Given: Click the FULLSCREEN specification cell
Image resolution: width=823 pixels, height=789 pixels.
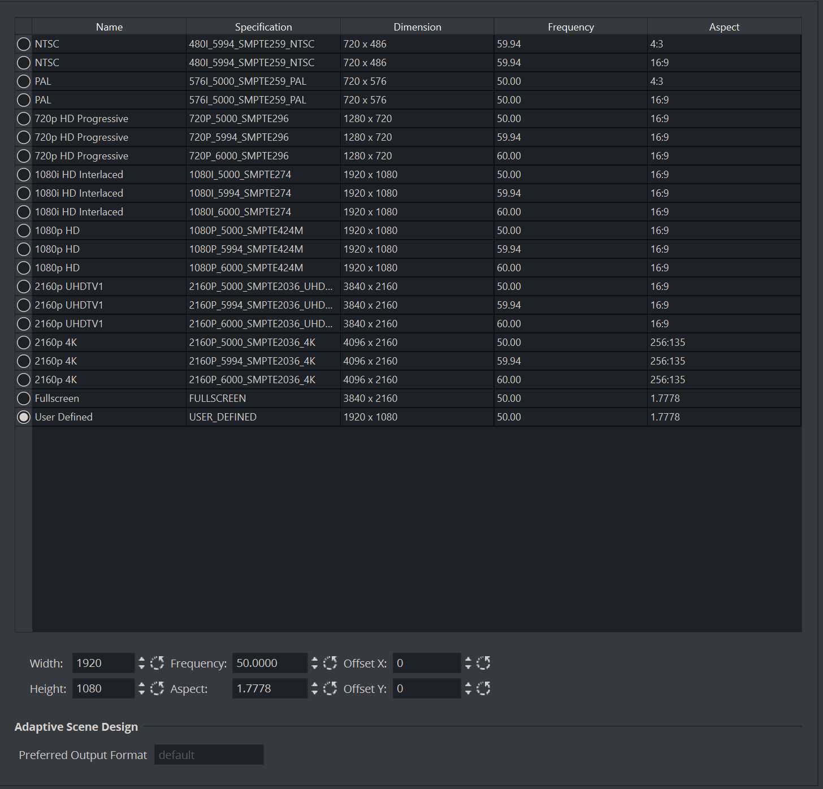Looking at the screenshot, I should click(x=263, y=398).
